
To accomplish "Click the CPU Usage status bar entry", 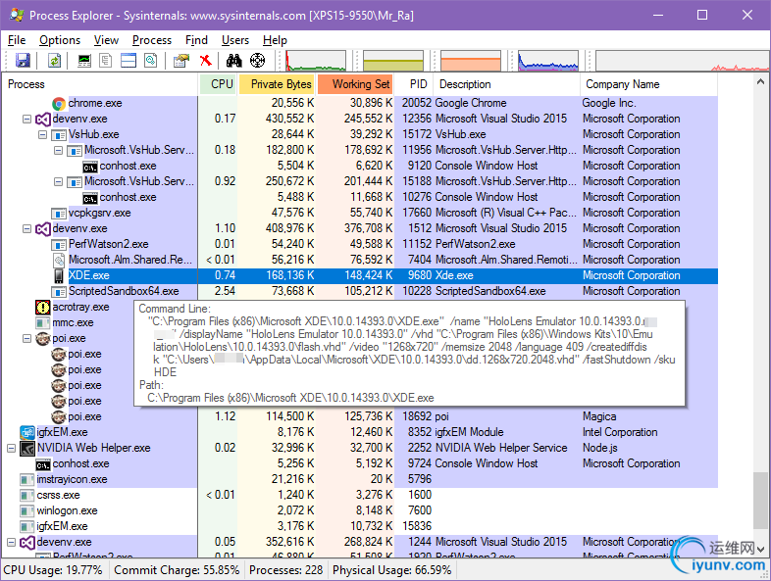I will point(53,570).
